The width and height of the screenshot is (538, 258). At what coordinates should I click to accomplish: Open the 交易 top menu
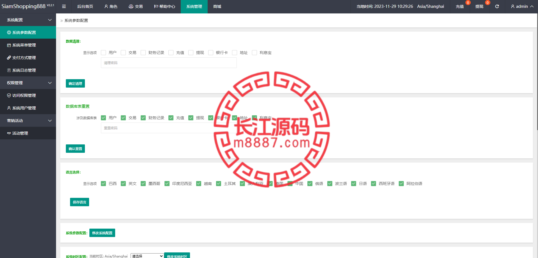point(136,6)
